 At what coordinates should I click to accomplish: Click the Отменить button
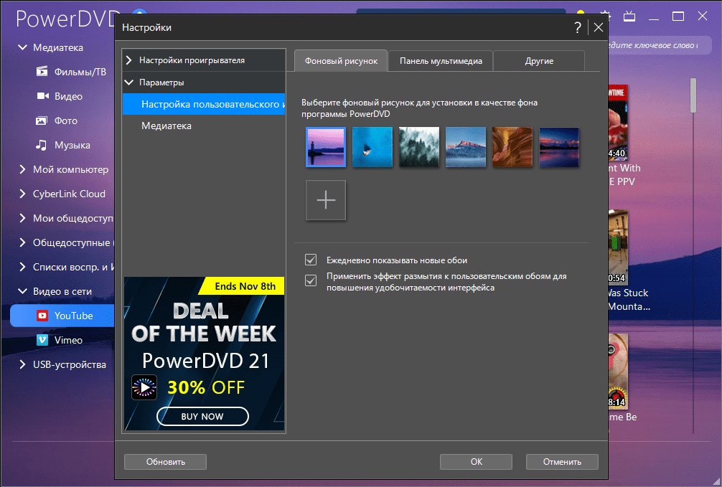[x=562, y=462]
